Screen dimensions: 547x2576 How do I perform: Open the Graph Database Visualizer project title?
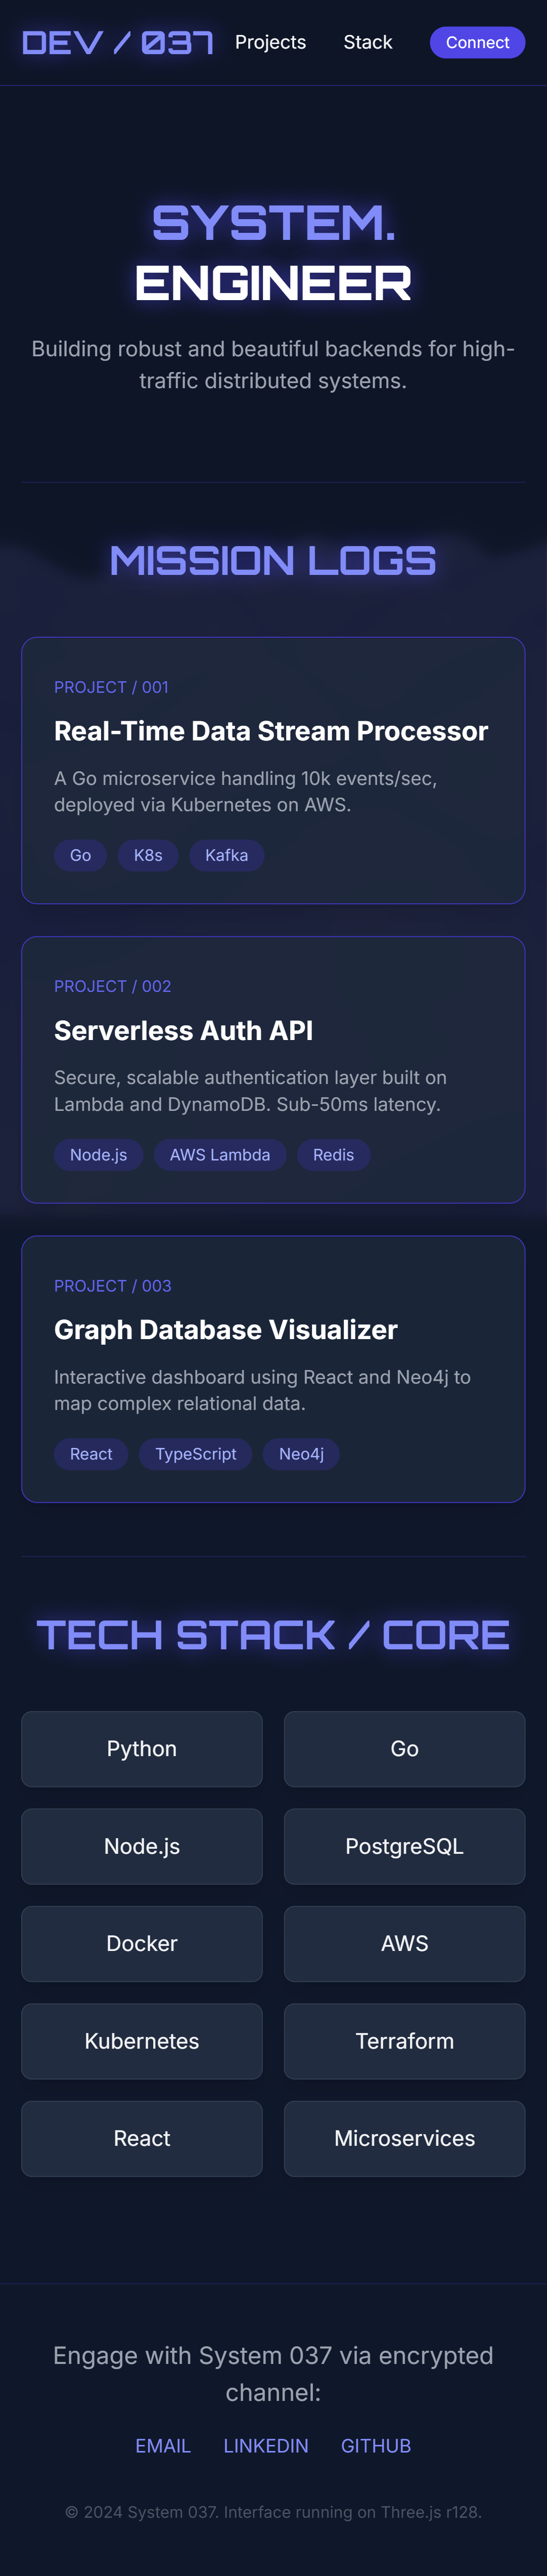(x=225, y=1329)
